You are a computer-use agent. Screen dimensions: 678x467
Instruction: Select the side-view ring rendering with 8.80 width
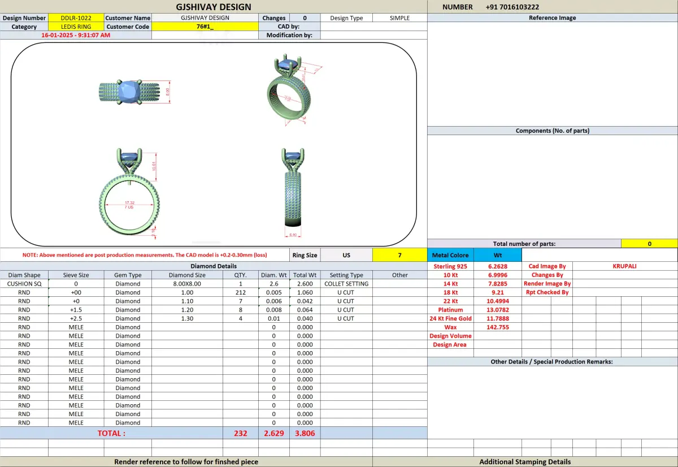tap(294, 193)
